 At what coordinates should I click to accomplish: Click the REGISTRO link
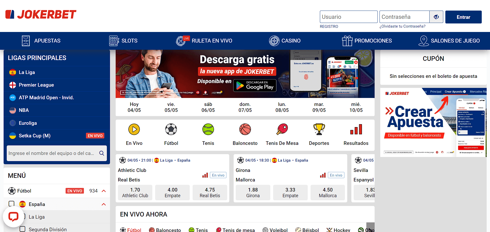[x=329, y=27]
